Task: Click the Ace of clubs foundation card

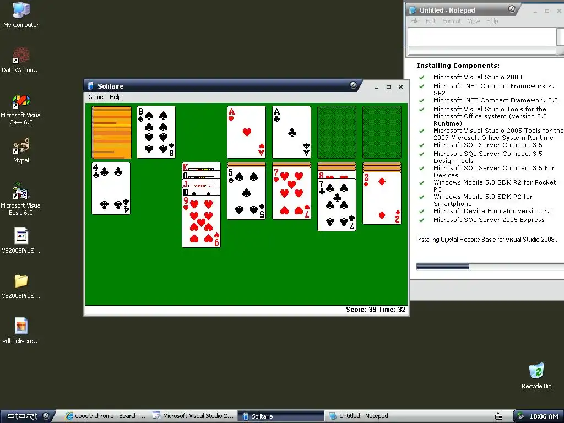Action: point(292,132)
